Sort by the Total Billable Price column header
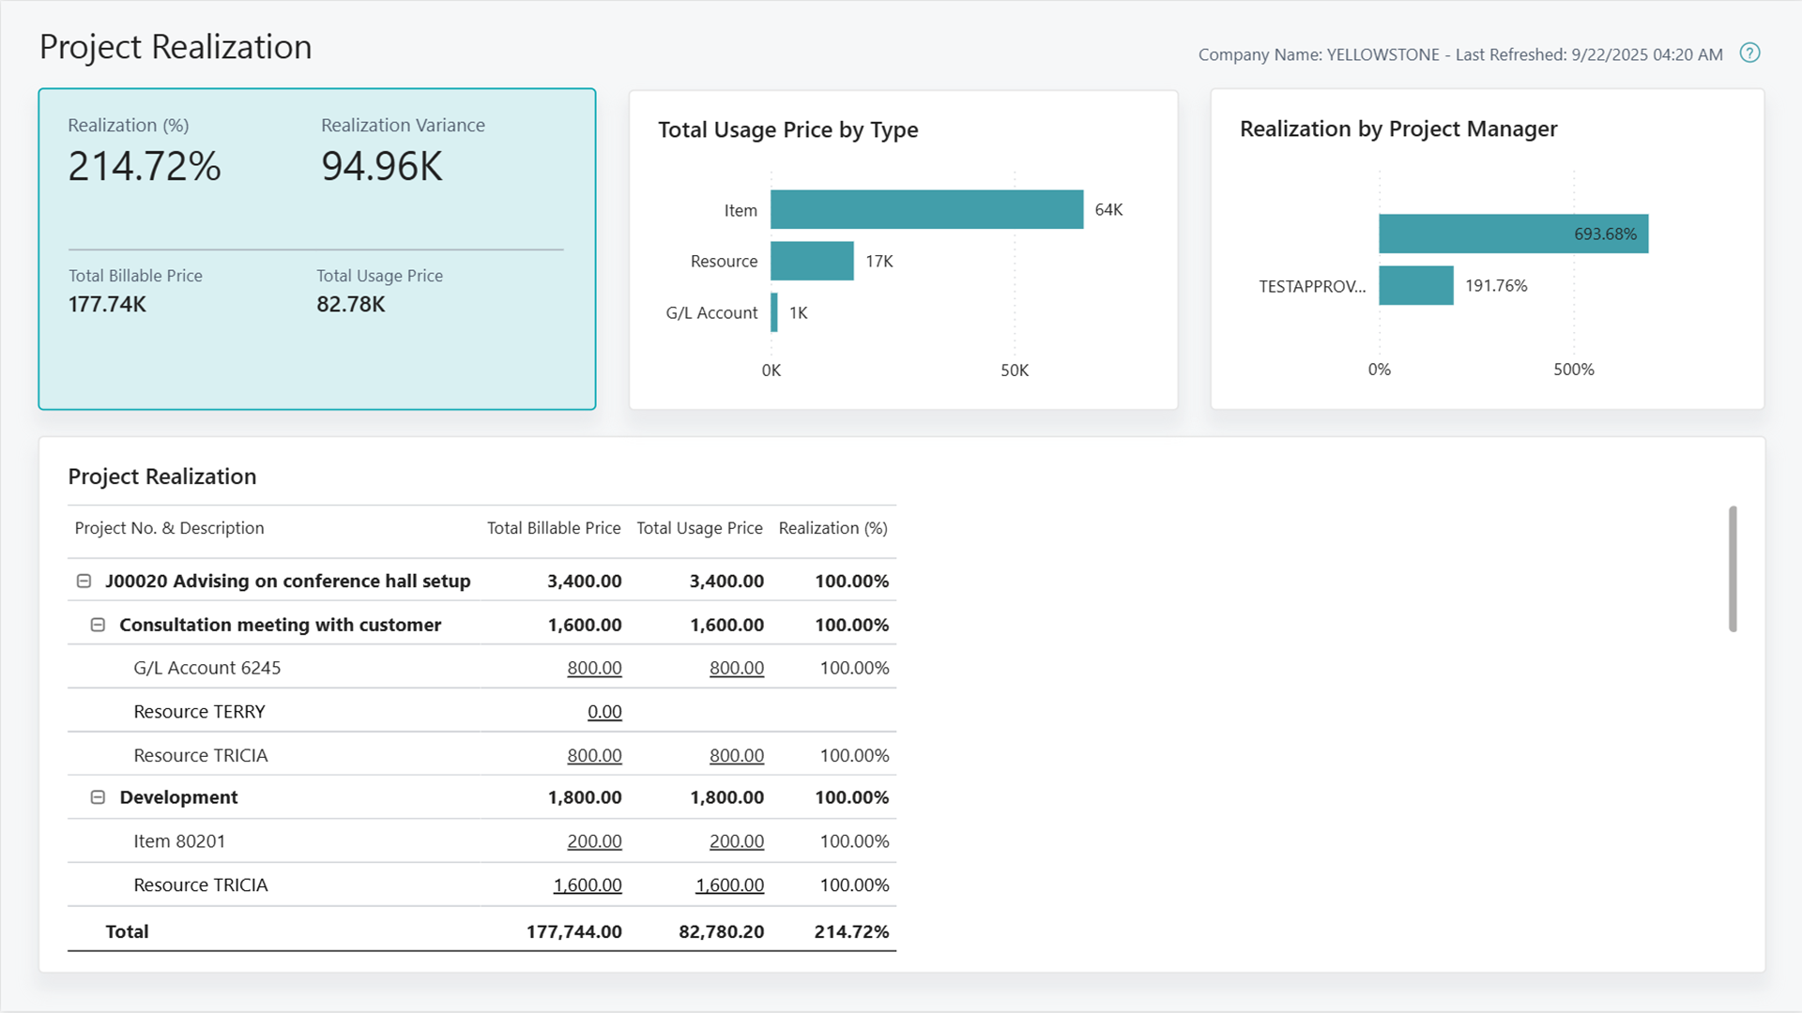Viewport: 1802px width, 1013px height. 553,527
